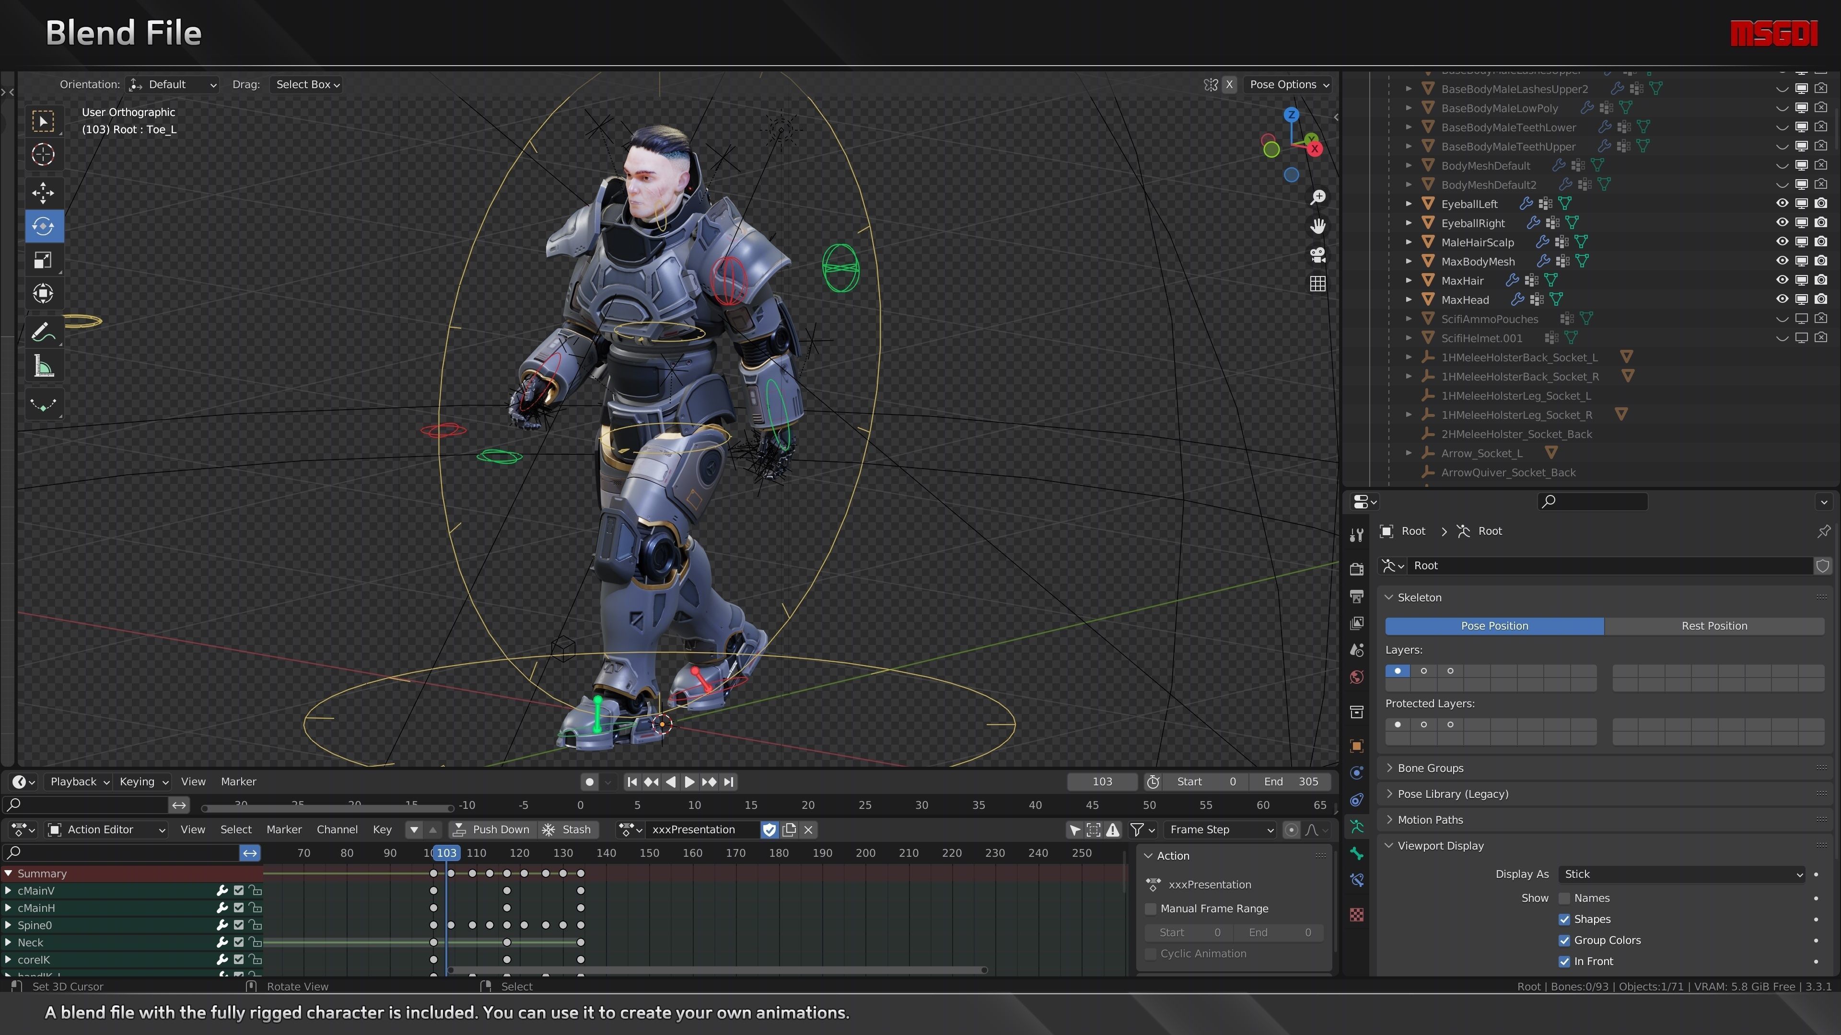Click the current frame 103 field
The width and height of the screenshot is (1841, 1035).
pos(1101,782)
